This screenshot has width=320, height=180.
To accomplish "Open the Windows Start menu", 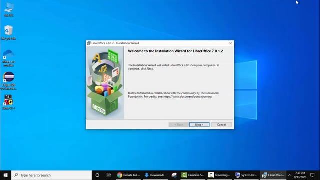I will click(x=5, y=175).
